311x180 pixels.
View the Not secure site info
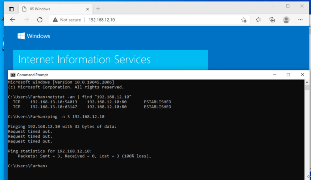[x=67, y=20]
